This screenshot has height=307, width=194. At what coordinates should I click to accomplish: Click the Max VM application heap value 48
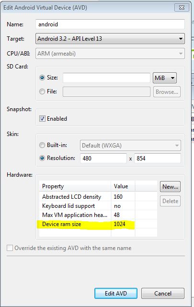[x=117, y=215]
